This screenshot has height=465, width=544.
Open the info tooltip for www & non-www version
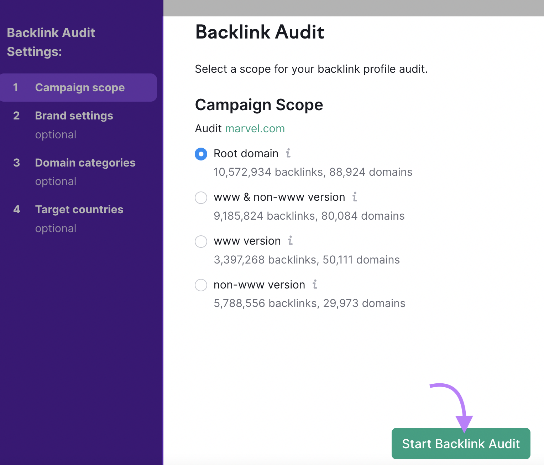[x=354, y=197]
